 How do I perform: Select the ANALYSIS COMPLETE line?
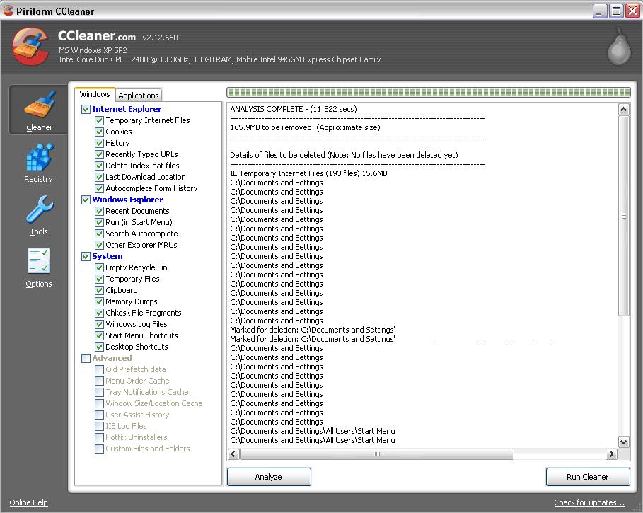293,109
